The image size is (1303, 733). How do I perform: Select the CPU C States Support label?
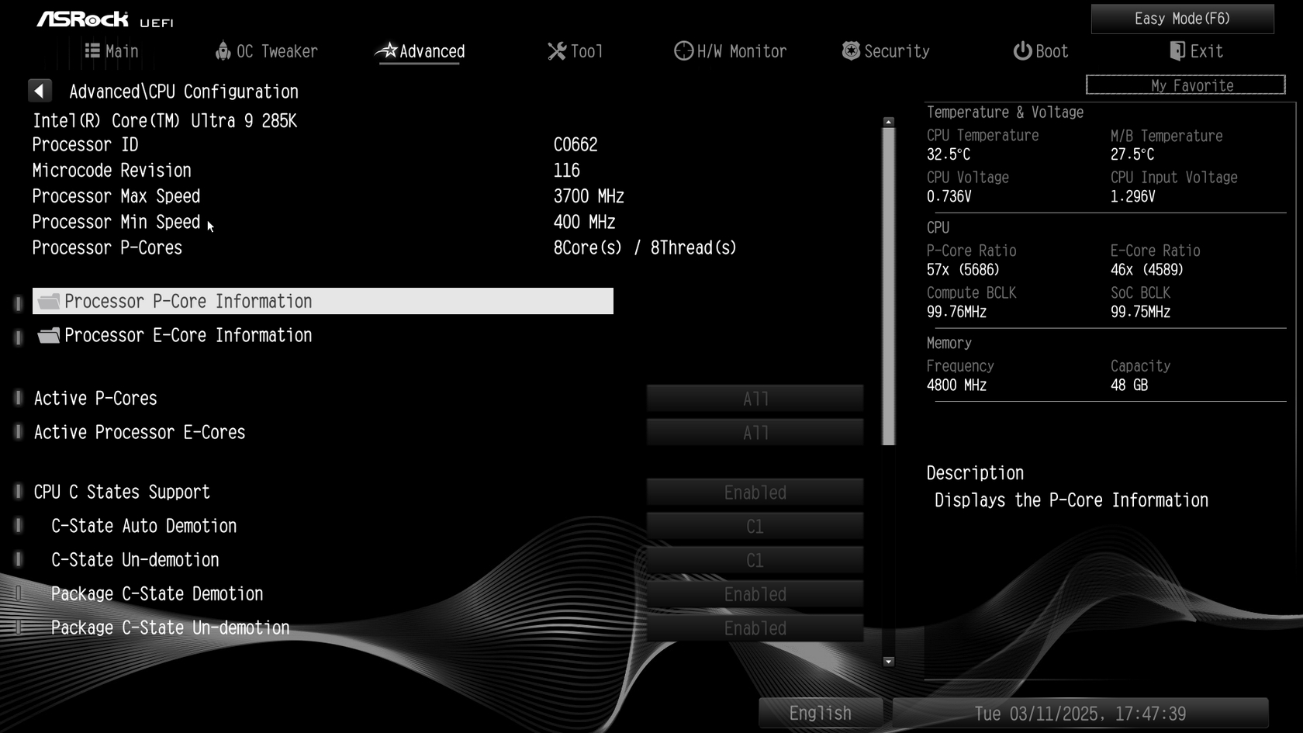pos(122,493)
